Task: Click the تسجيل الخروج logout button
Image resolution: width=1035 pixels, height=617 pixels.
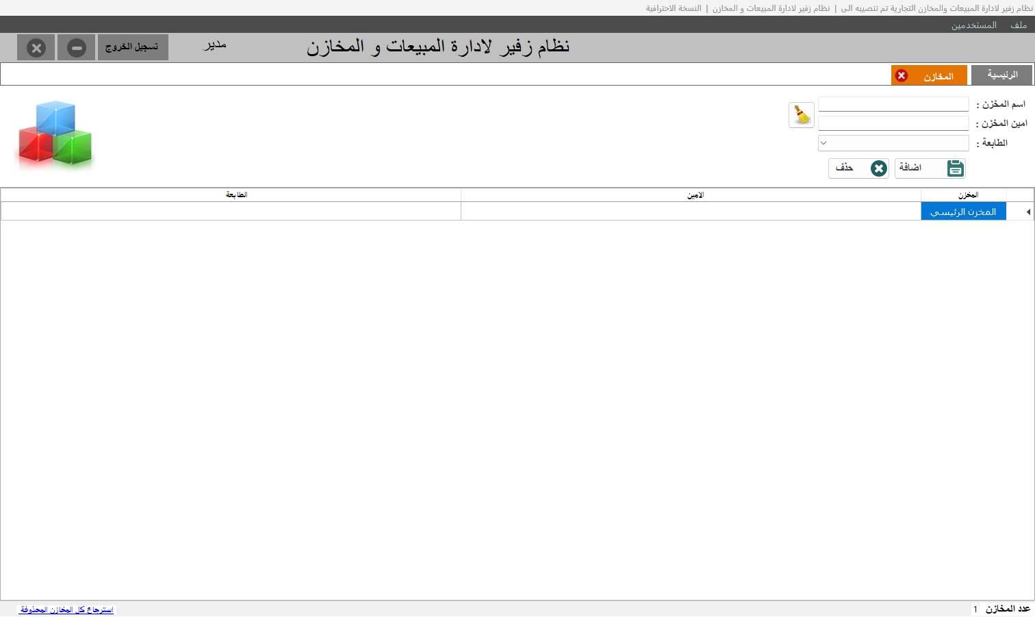Action: click(x=133, y=47)
